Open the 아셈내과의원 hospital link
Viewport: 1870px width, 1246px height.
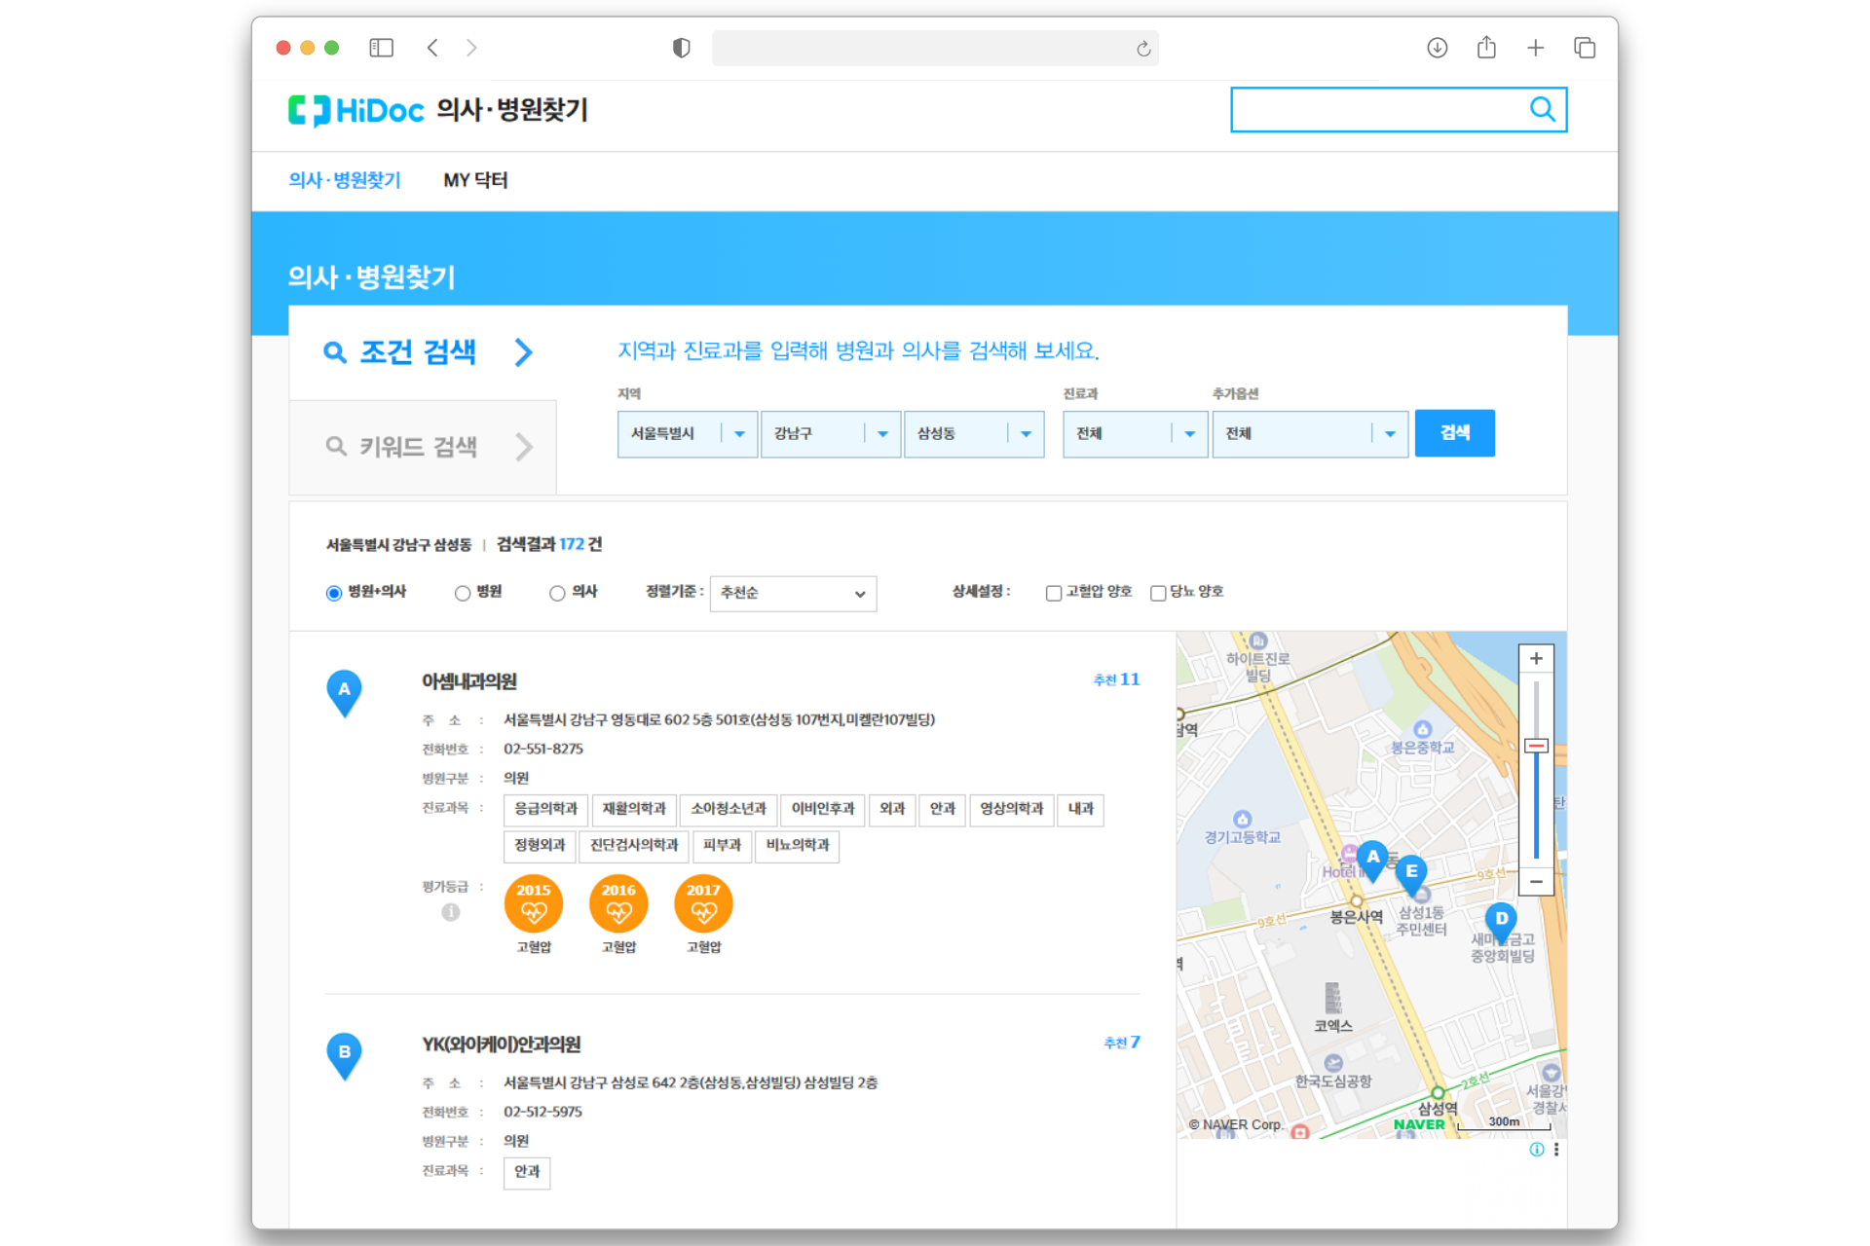pos(468,681)
